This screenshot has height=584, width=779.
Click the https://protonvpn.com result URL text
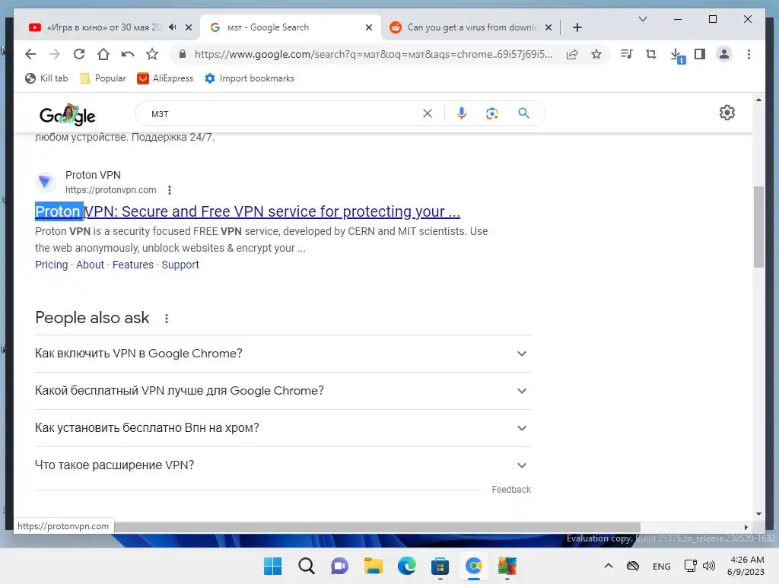111,190
